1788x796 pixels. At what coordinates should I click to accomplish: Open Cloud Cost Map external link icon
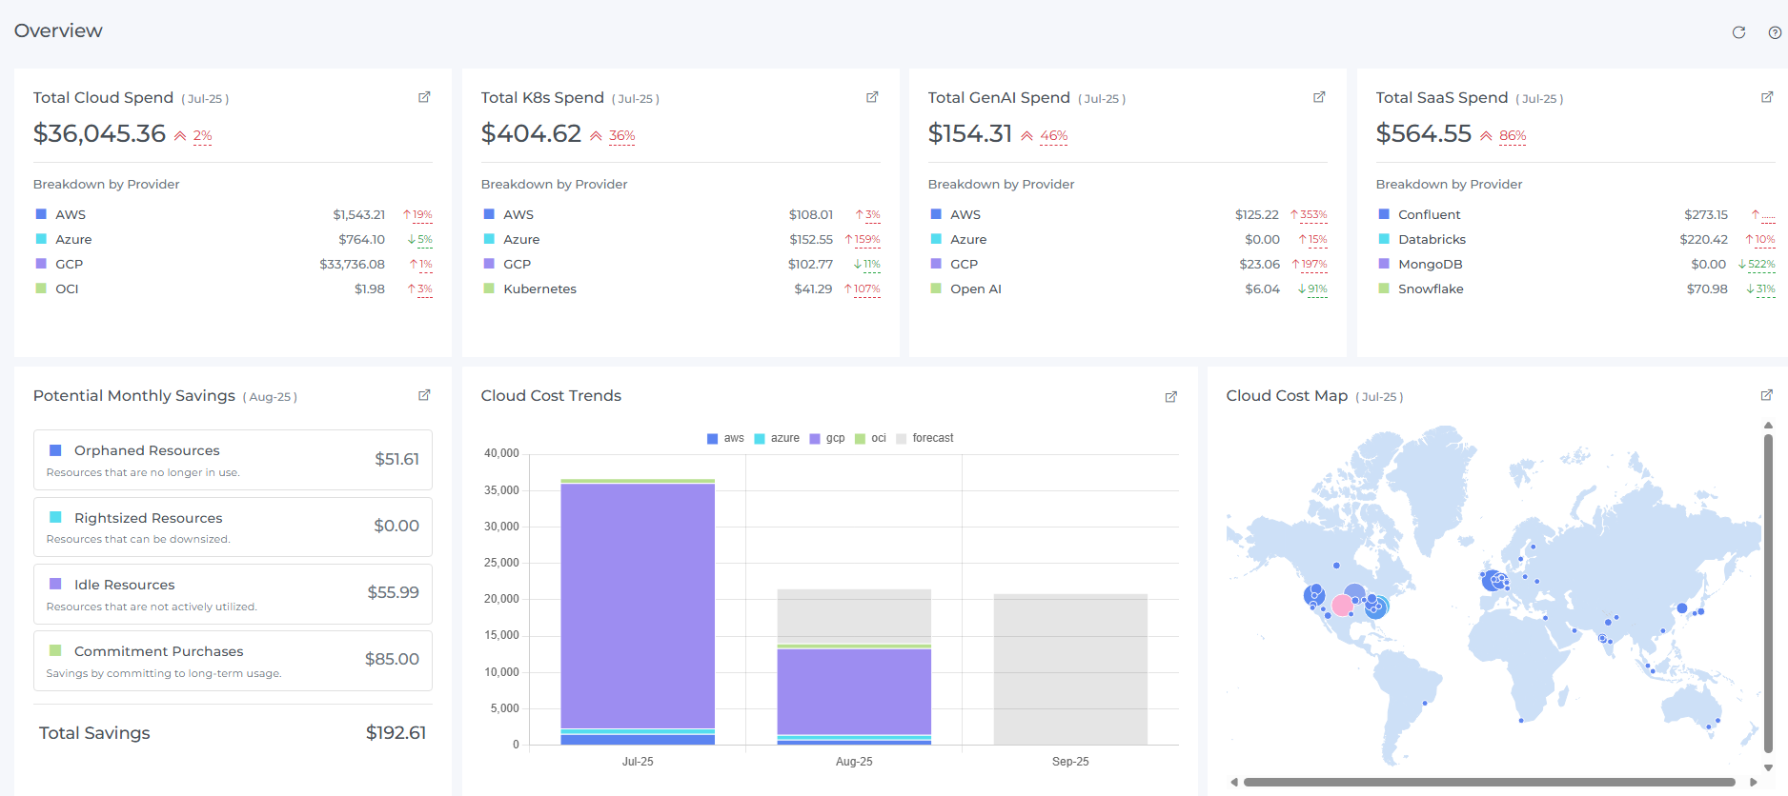[1766, 395]
